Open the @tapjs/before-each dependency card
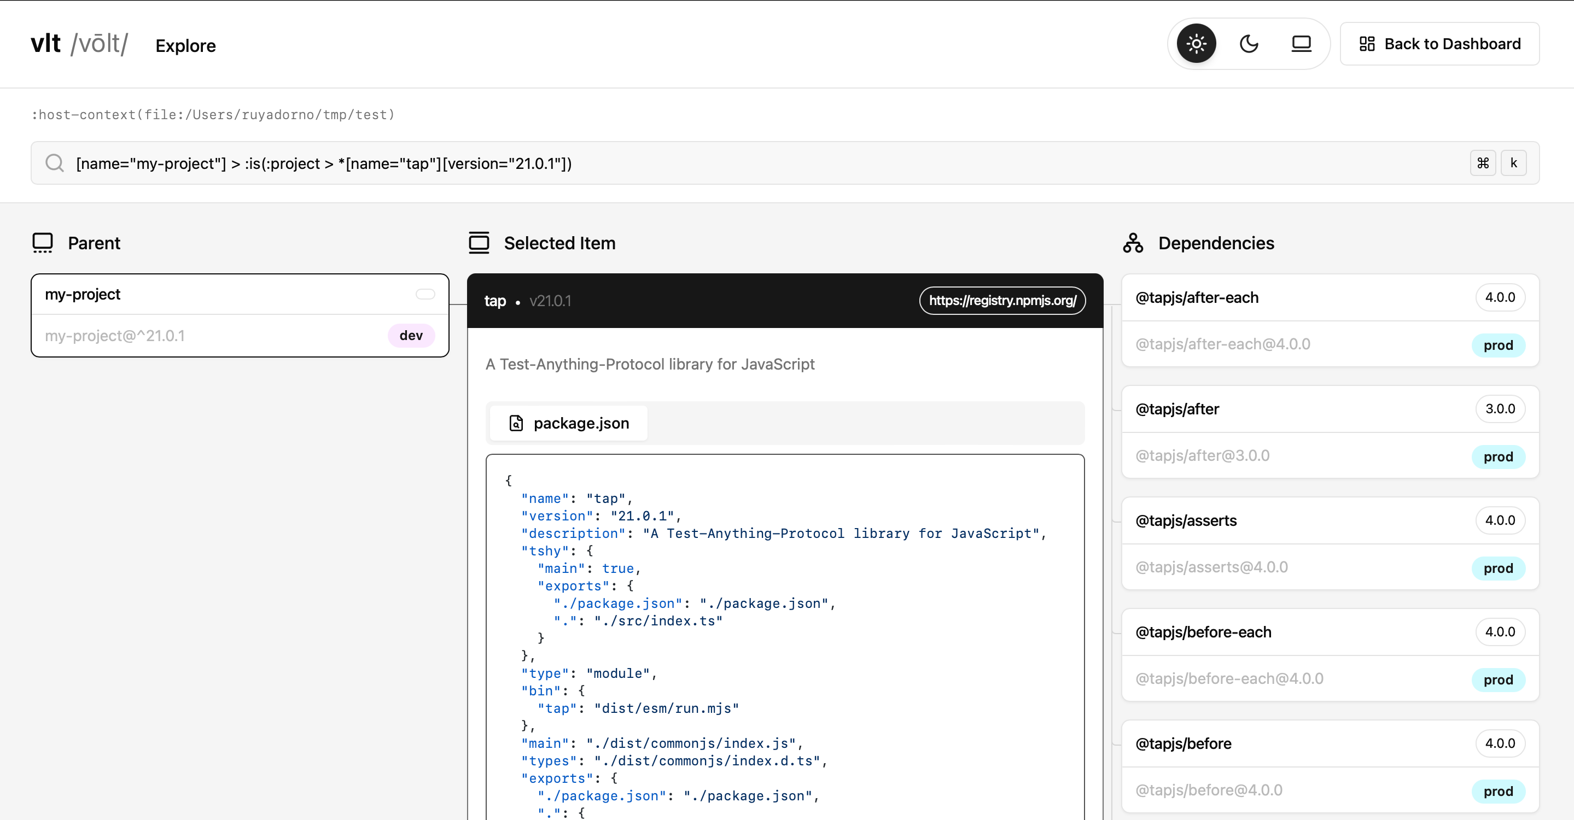 click(x=1330, y=655)
